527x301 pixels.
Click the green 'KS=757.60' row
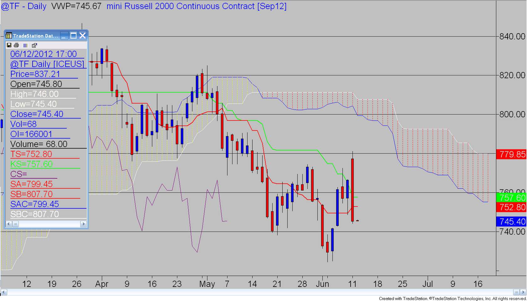pos(32,164)
